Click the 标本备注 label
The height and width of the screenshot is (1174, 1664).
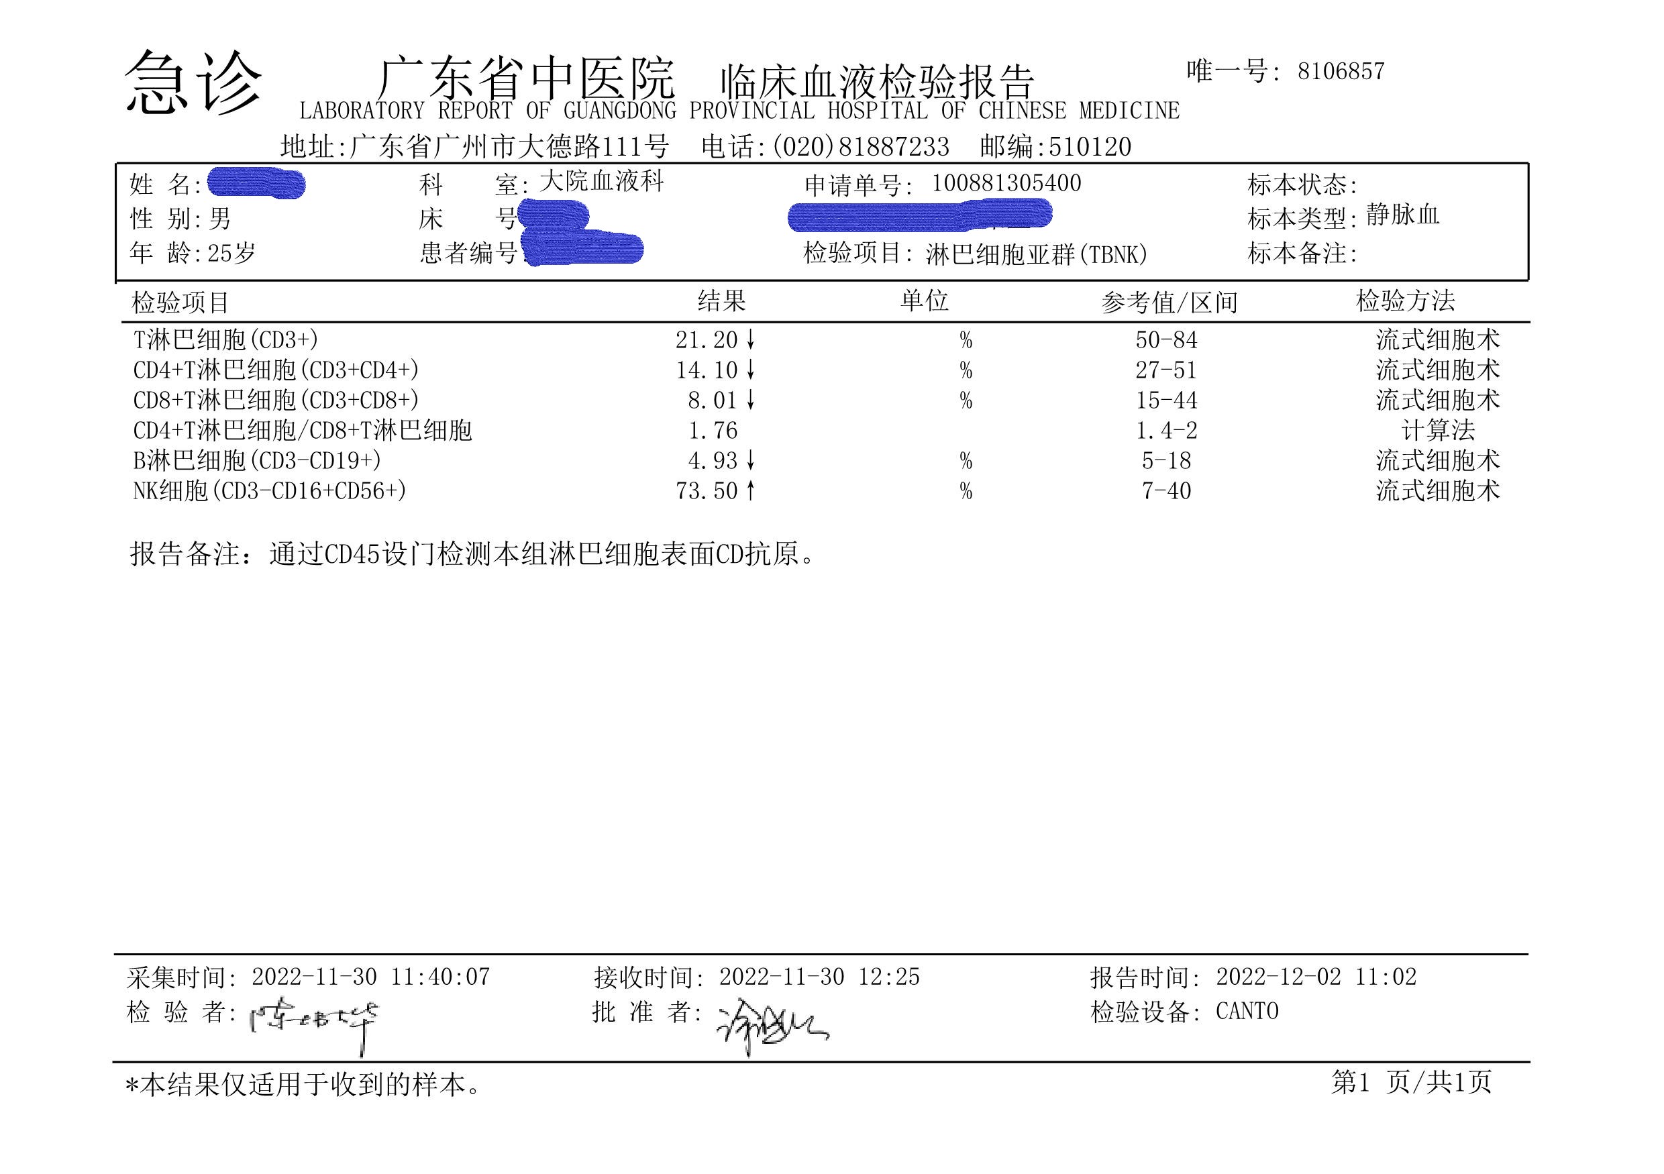click(1302, 253)
